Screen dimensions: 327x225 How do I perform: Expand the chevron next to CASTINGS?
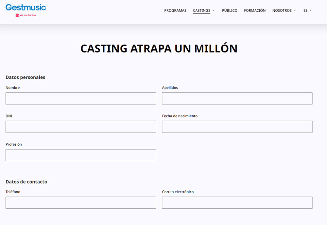pos(214,10)
